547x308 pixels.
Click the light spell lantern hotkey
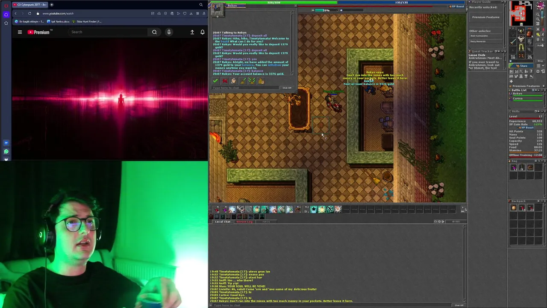pos(256,209)
